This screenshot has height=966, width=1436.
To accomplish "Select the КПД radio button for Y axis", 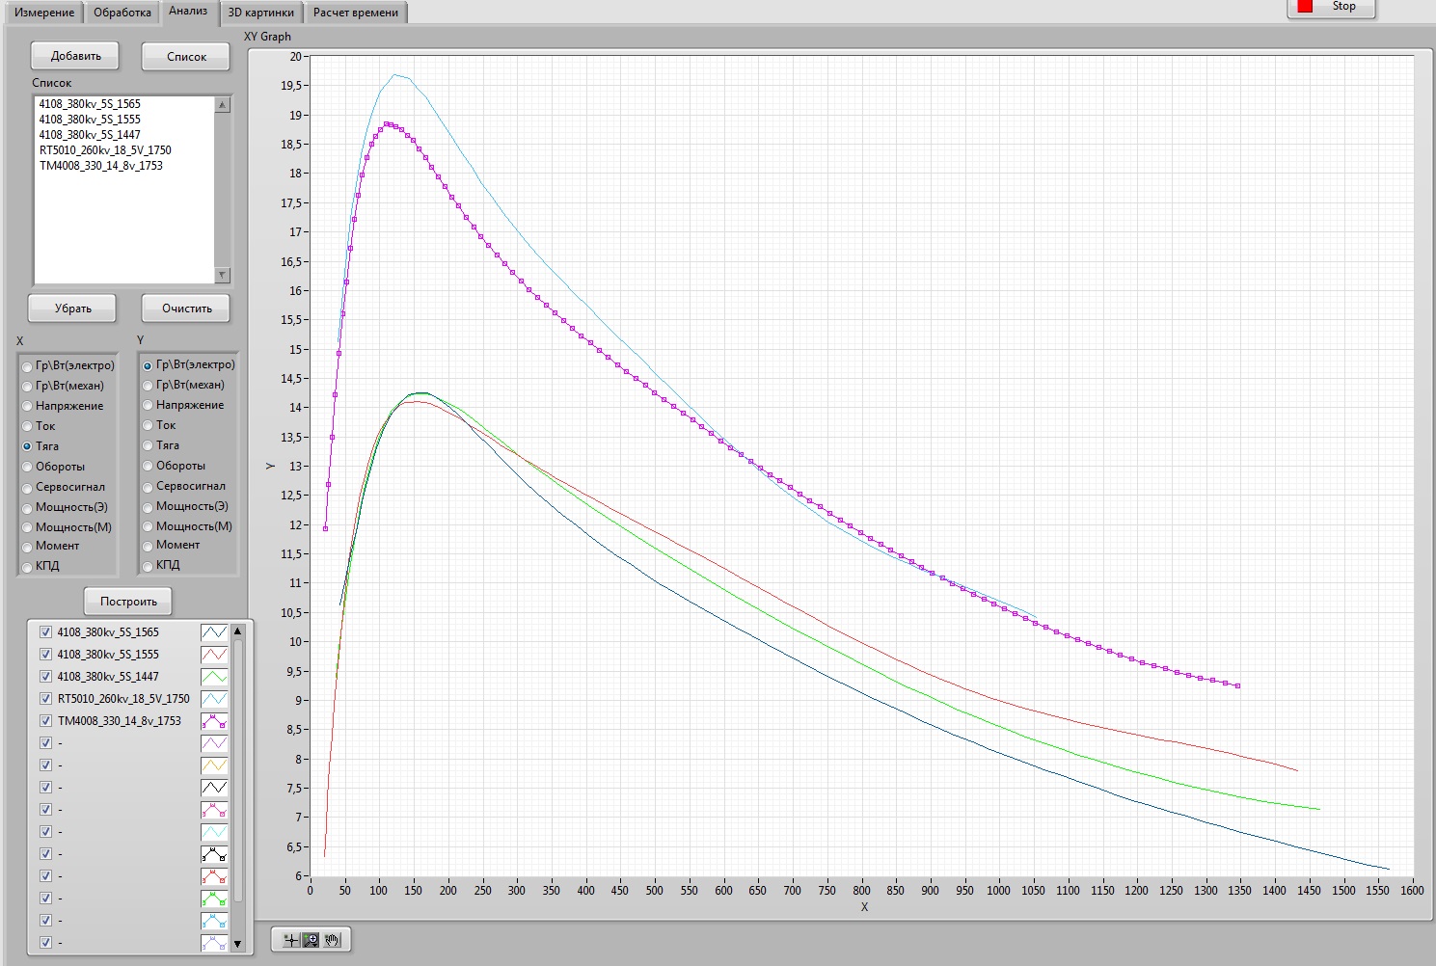I will point(148,566).
